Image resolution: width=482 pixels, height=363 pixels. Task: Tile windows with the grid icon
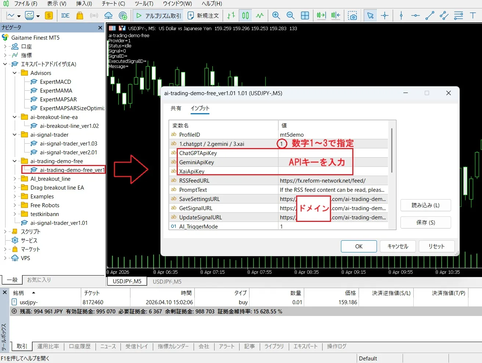[305, 15]
